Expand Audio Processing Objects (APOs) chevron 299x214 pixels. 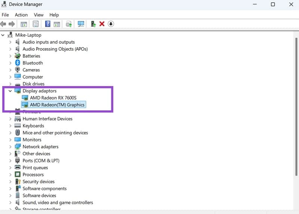[x=10, y=49]
